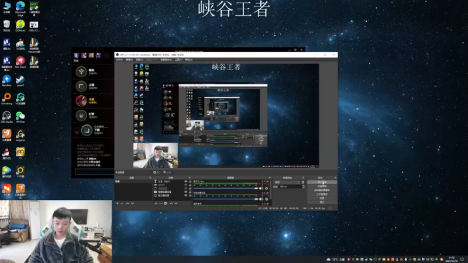Open the 工具 Tools menu in OBS
Viewport: 468px width, 263px height.
pyautogui.click(x=178, y=60)
